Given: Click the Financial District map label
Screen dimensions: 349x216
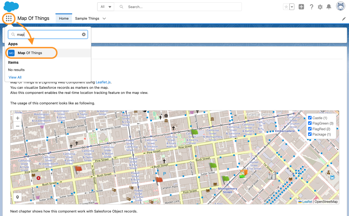Looking at the screenshot, I should click(259, 114).
